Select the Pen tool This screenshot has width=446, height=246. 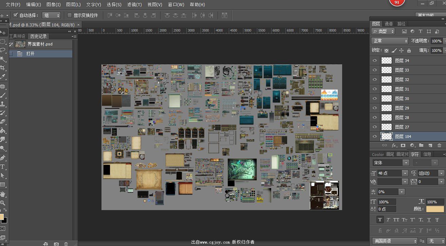pyautogui.click(x=3, y=158)
